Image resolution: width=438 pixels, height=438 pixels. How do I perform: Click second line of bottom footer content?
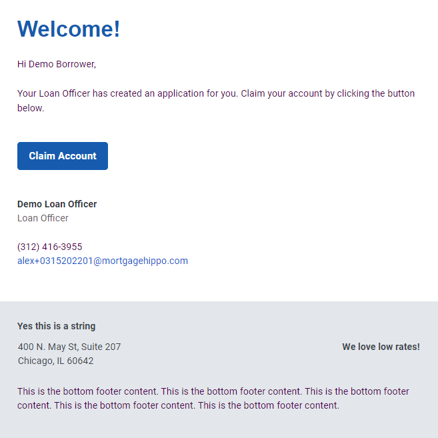[178, 405]
